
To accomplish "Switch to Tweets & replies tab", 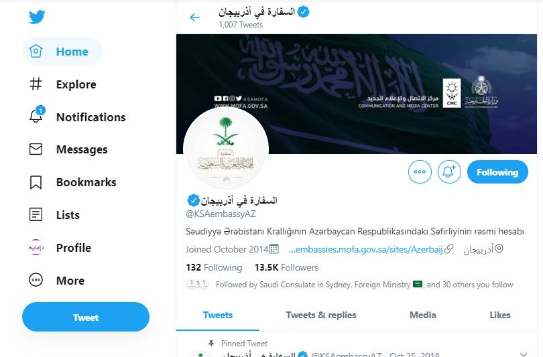I will click(321, 315).
